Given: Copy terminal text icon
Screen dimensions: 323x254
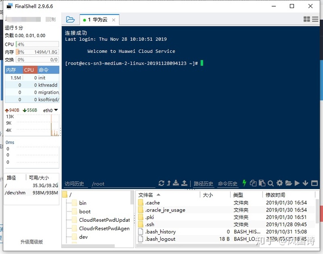Looking at the screenshot, I should [253, 183].
